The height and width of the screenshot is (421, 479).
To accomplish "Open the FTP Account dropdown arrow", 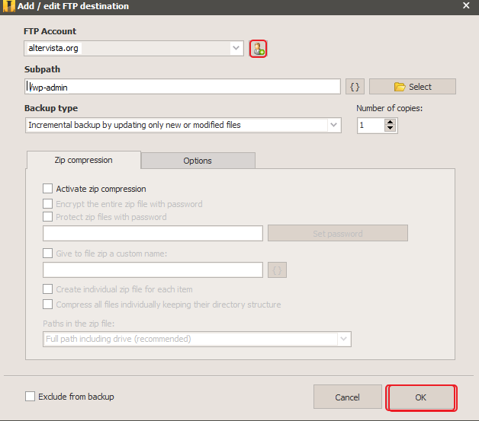I will pos(236,48).
